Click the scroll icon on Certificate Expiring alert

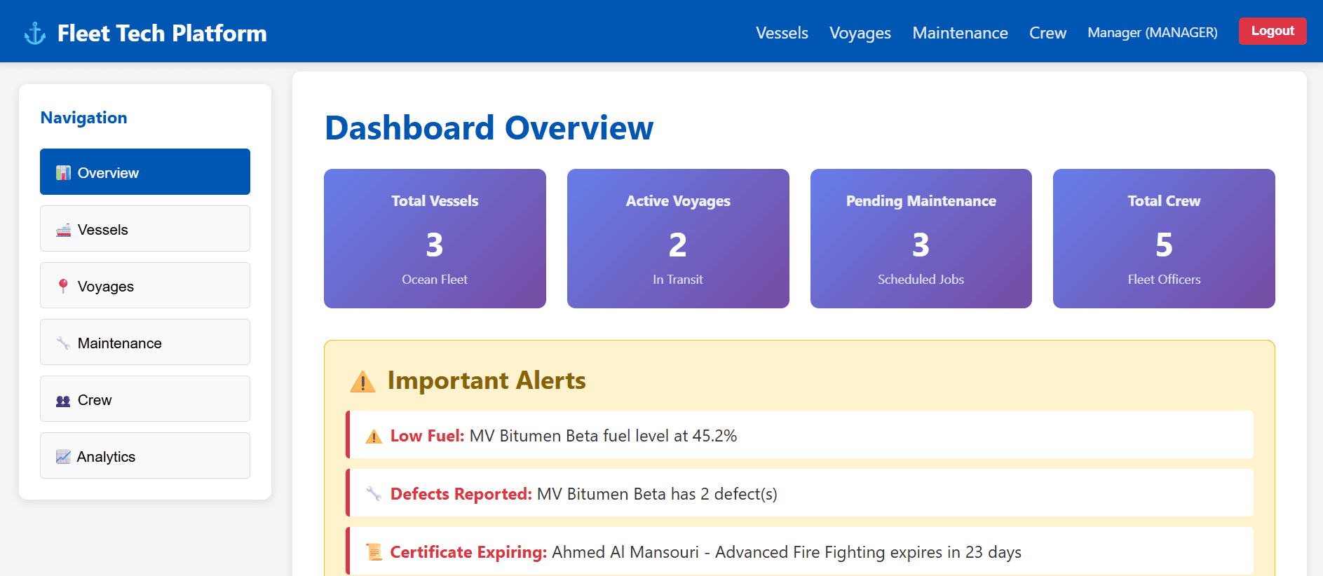click(374, 552)
